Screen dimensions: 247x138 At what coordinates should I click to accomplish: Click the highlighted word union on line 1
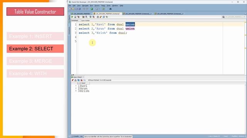click(130, 25)
